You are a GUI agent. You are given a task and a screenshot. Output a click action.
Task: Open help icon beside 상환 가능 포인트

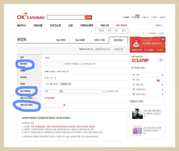pos(35,98)
